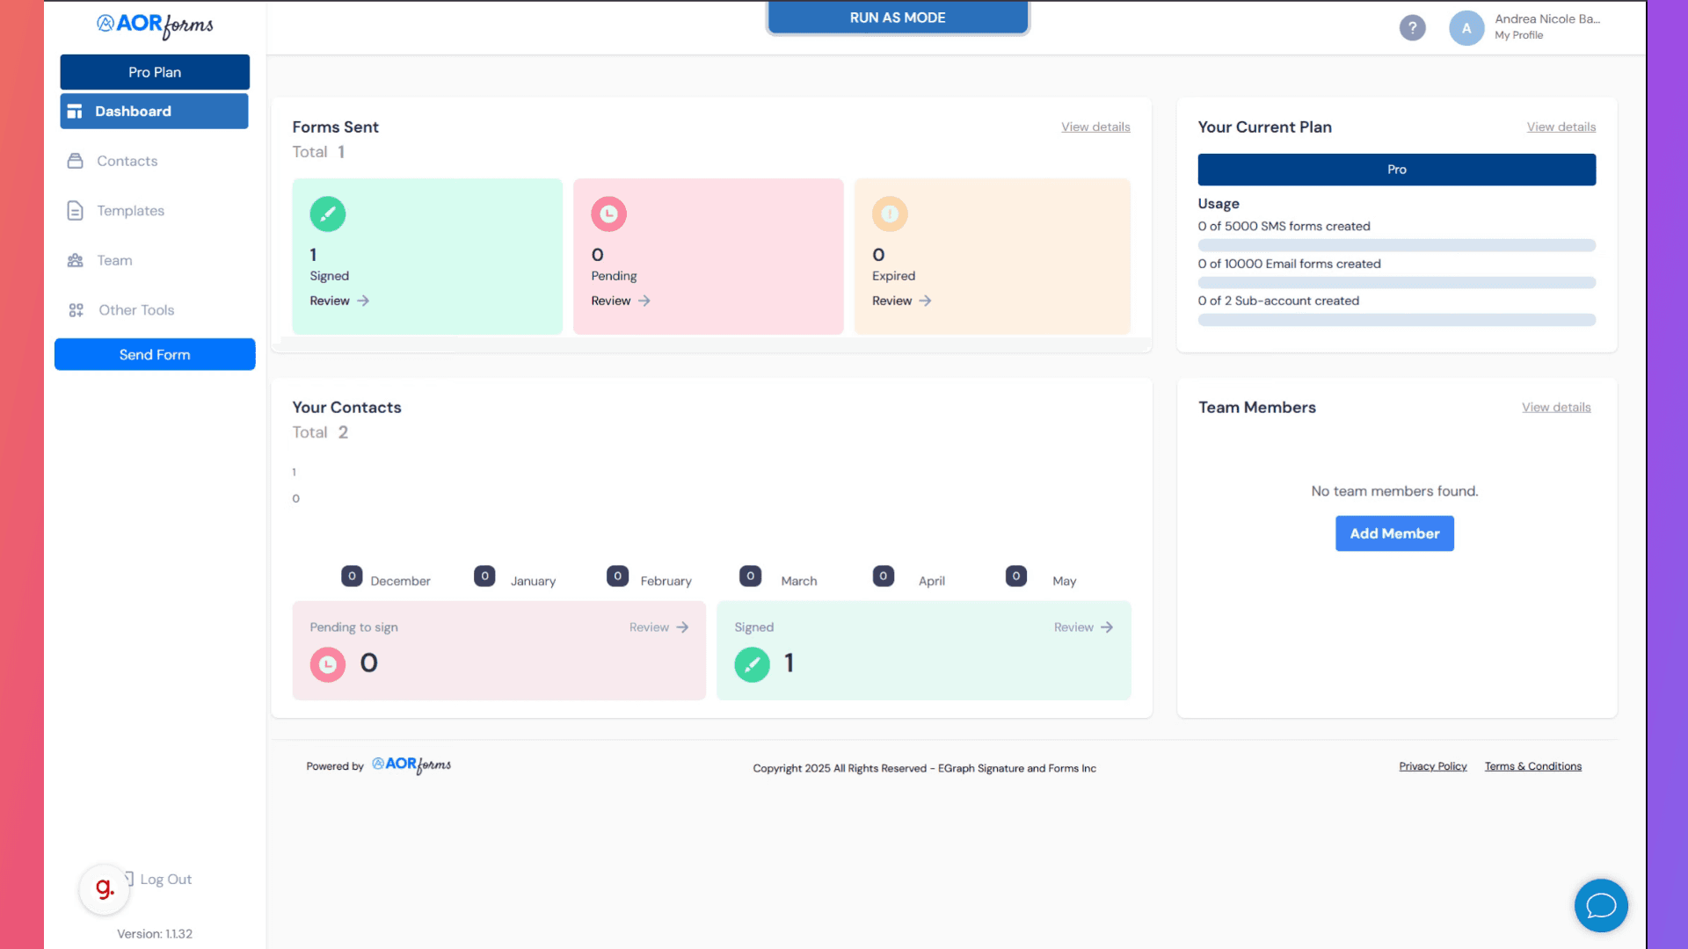Open Templates in sidebar
Screen dimensions: 1688x949
click(131, 211)
